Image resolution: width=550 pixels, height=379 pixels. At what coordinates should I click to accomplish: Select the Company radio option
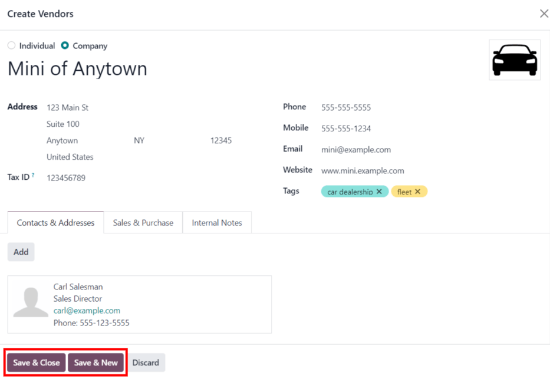[x=65, y=45]
